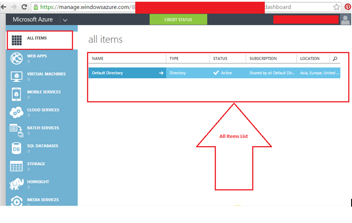Go to MEDIA SERVICES section

43,199
